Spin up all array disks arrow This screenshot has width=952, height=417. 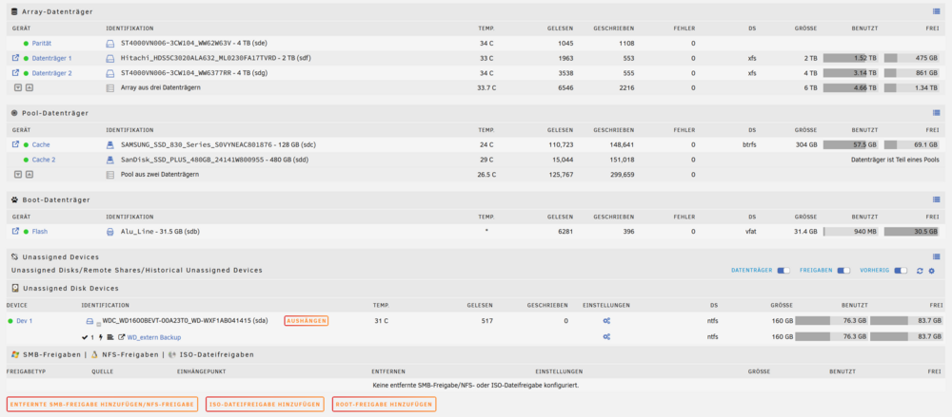coord(30,87)
